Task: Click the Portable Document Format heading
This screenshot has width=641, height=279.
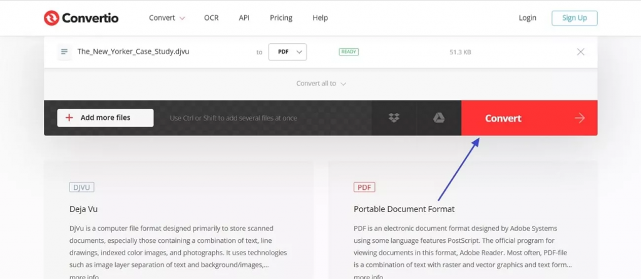Action: click(x=404, y=209)
